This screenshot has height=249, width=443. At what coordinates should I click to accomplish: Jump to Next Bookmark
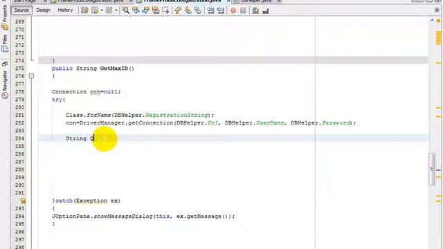pos(188,11)
